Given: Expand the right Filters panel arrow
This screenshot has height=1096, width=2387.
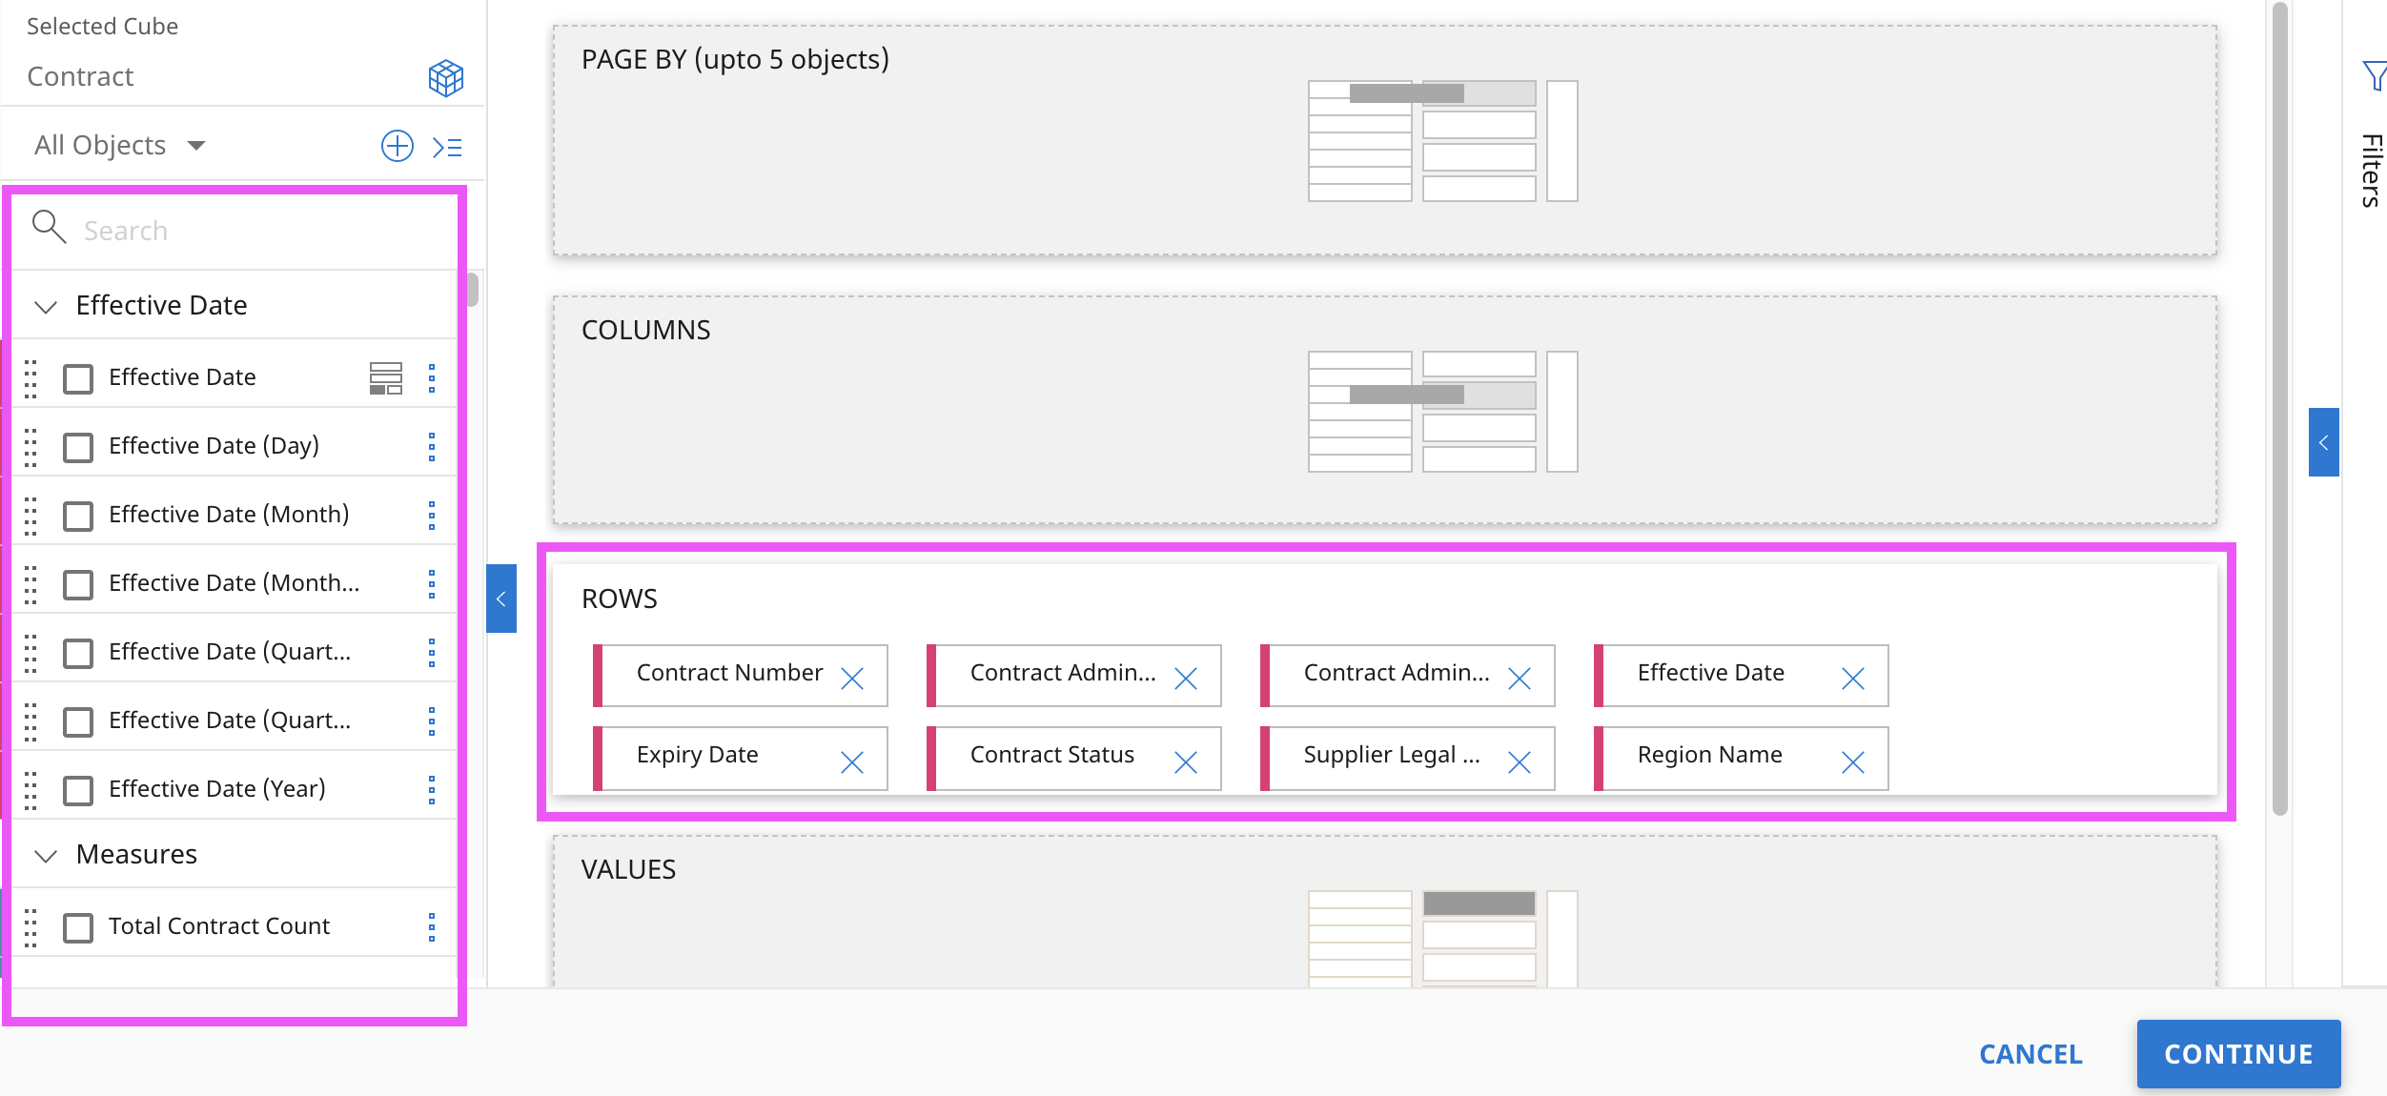Looking at the screenshot, I should 2323,442.
